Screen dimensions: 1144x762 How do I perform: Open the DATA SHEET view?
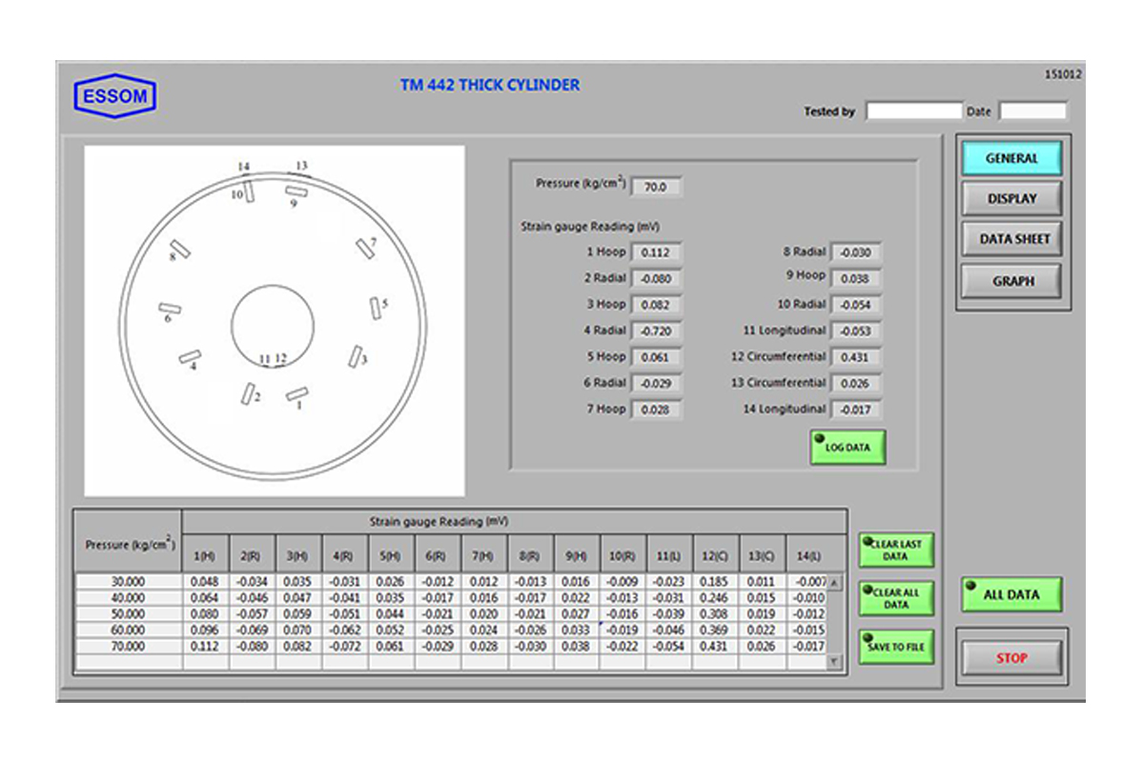pos(1011,240)
